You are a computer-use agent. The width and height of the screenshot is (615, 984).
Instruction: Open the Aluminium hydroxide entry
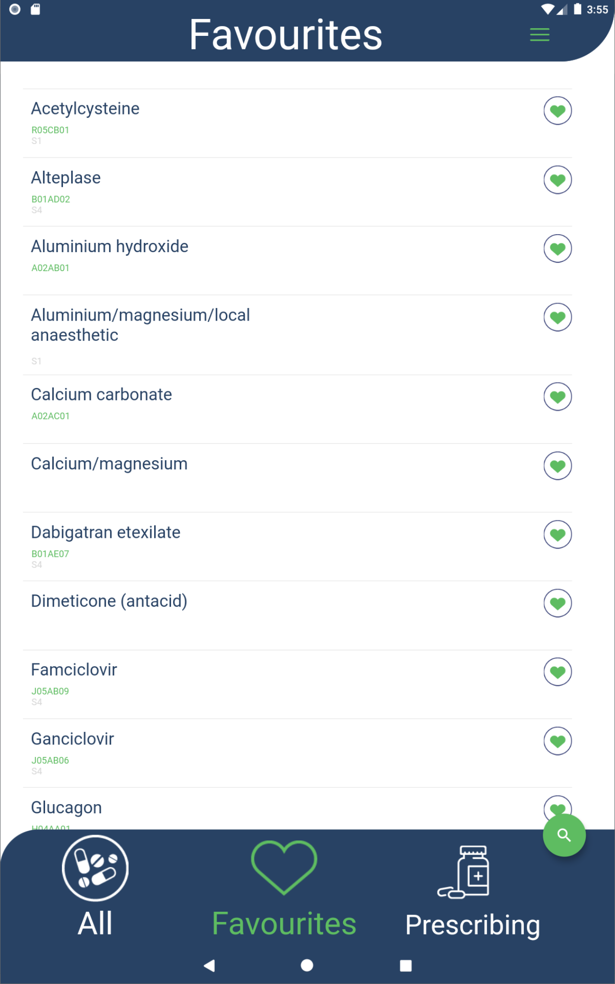click(110, 247)
